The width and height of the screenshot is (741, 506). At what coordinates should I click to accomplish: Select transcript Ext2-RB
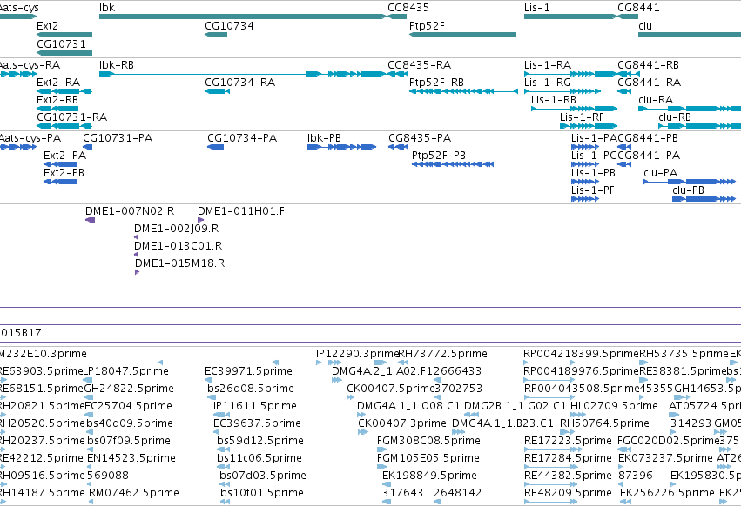[57, 100]
